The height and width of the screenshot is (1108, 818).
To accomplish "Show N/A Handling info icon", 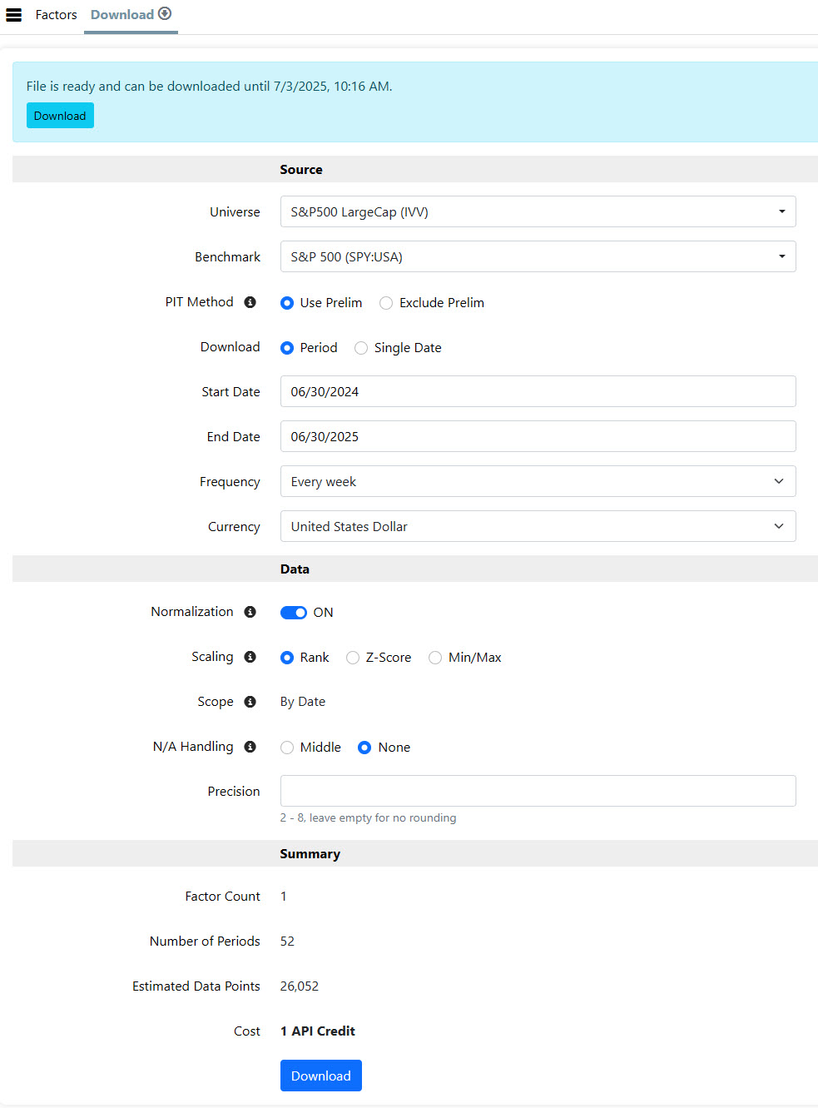I will tap(250, 747).
